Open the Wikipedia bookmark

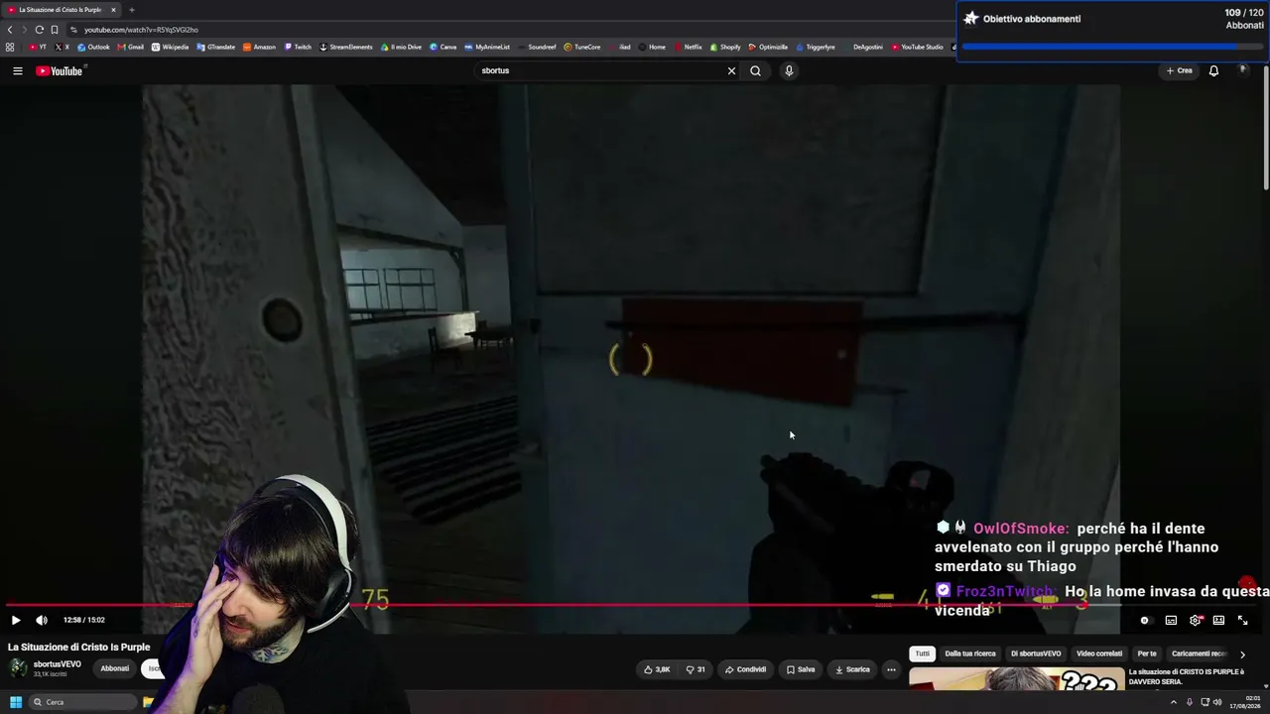pos(170,47)
